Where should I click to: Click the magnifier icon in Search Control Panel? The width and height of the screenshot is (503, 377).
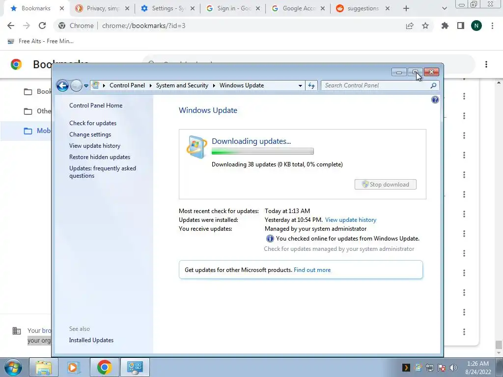point(433,85)
